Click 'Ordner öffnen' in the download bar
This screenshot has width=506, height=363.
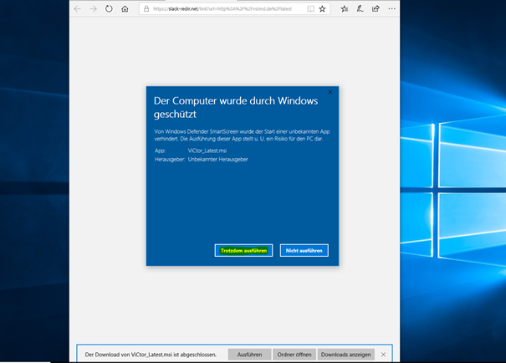coord(293,355)
